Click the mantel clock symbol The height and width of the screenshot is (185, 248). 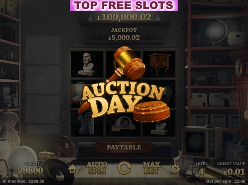(x=123, y=124)
